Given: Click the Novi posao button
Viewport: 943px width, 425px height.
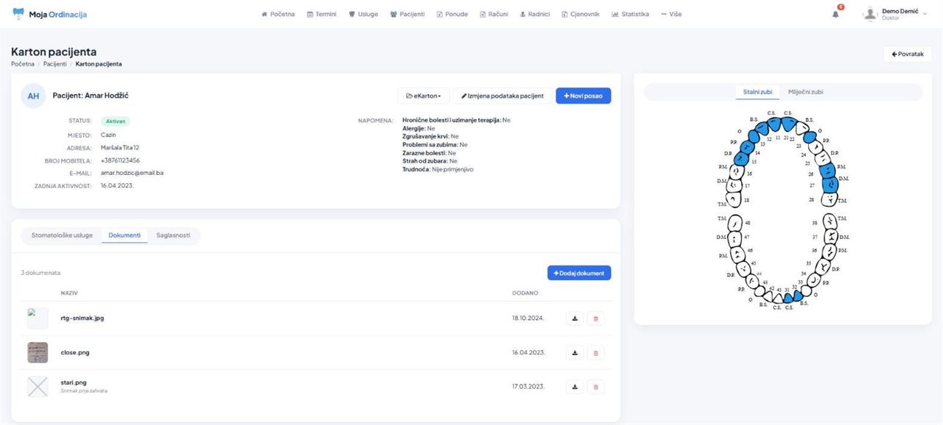Looking at the screenshot, I should [x=583, y=96].
